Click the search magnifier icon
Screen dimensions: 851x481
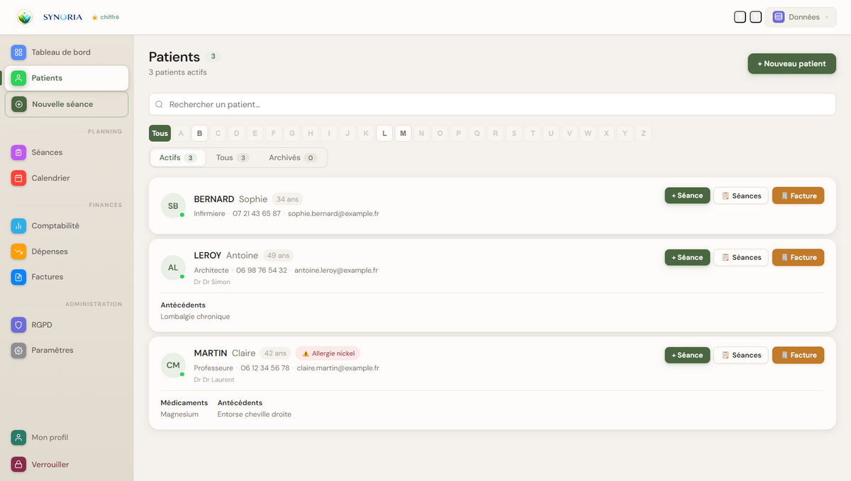[x=160, y=104]
